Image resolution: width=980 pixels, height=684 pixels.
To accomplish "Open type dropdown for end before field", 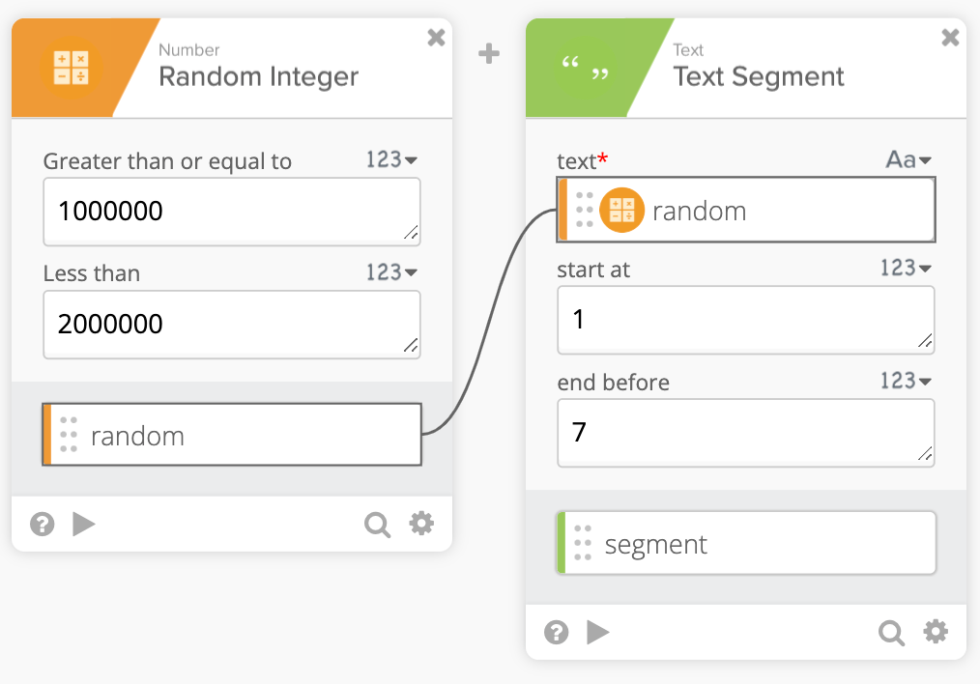I will click(x=906, y=381).
